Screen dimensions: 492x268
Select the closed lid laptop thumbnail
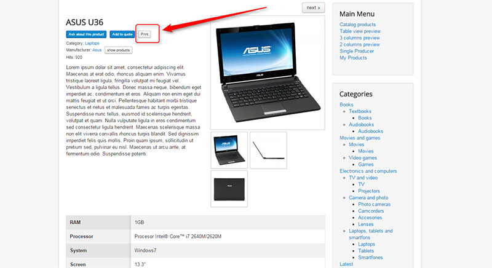(x=229, y=189)
